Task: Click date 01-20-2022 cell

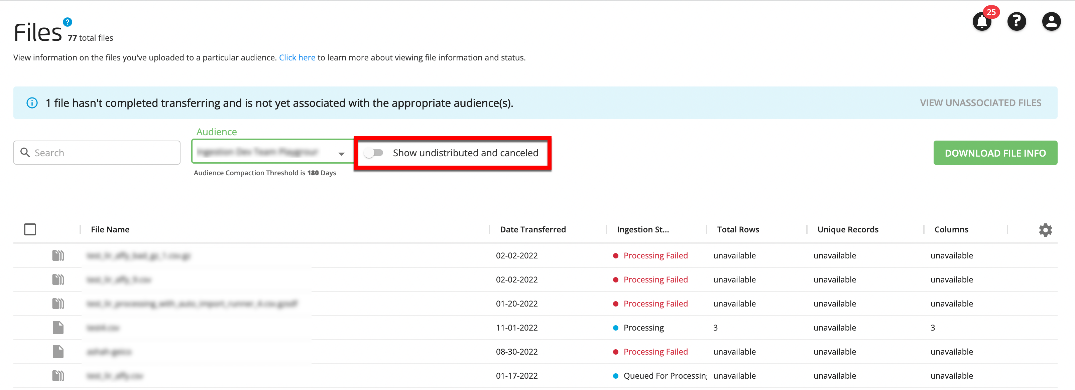Action: click(x=517, y=304)
